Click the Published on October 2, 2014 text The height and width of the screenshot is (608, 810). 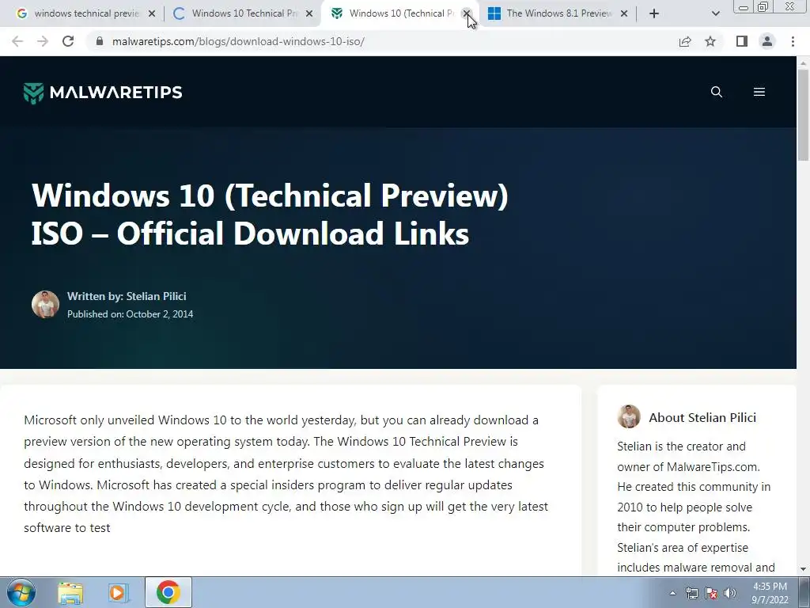pos(131,313)
